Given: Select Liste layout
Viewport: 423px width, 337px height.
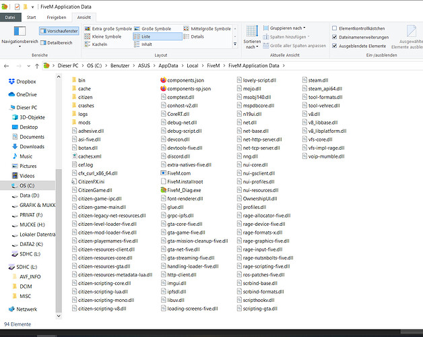Looking at the screenshot, I should [158, 36].
